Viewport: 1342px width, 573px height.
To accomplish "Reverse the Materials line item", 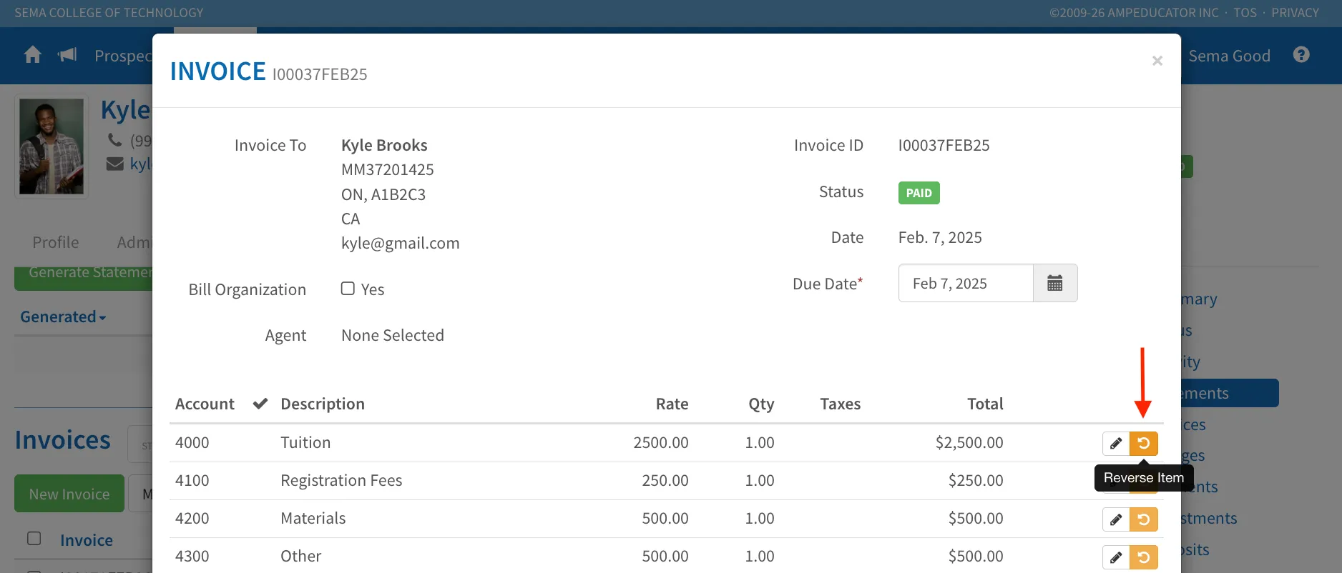I will pos(1144,519).
